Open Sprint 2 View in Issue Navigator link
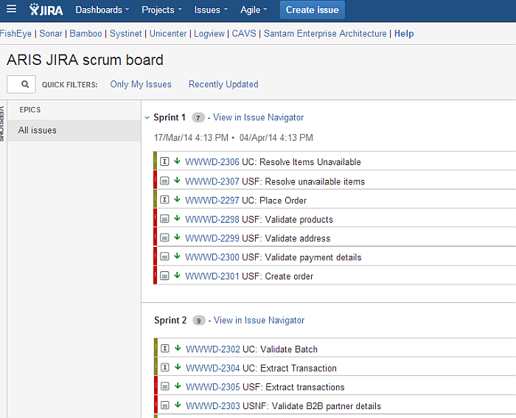516x418 pixels. point(259,320)
